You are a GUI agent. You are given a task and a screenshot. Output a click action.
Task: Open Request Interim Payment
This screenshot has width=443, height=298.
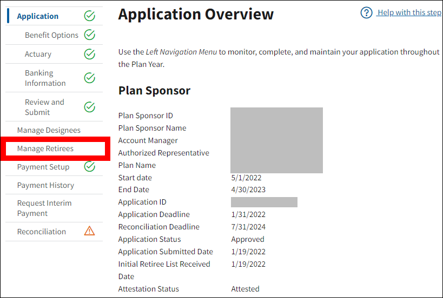tap(44, 208)
